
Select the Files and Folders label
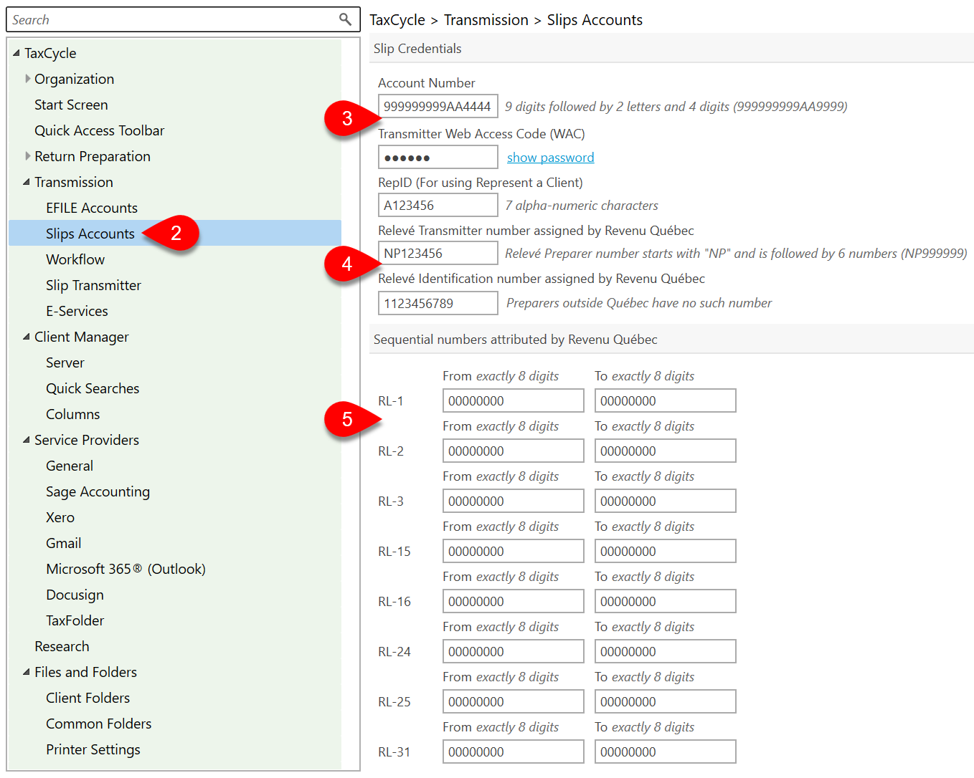point(85,672)
